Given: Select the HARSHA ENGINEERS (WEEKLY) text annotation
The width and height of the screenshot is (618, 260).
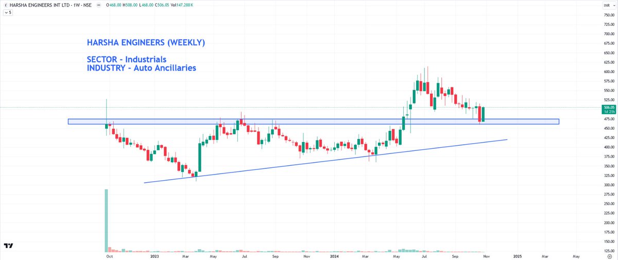Looking at the screenshot, I should [x=146, y=43].
